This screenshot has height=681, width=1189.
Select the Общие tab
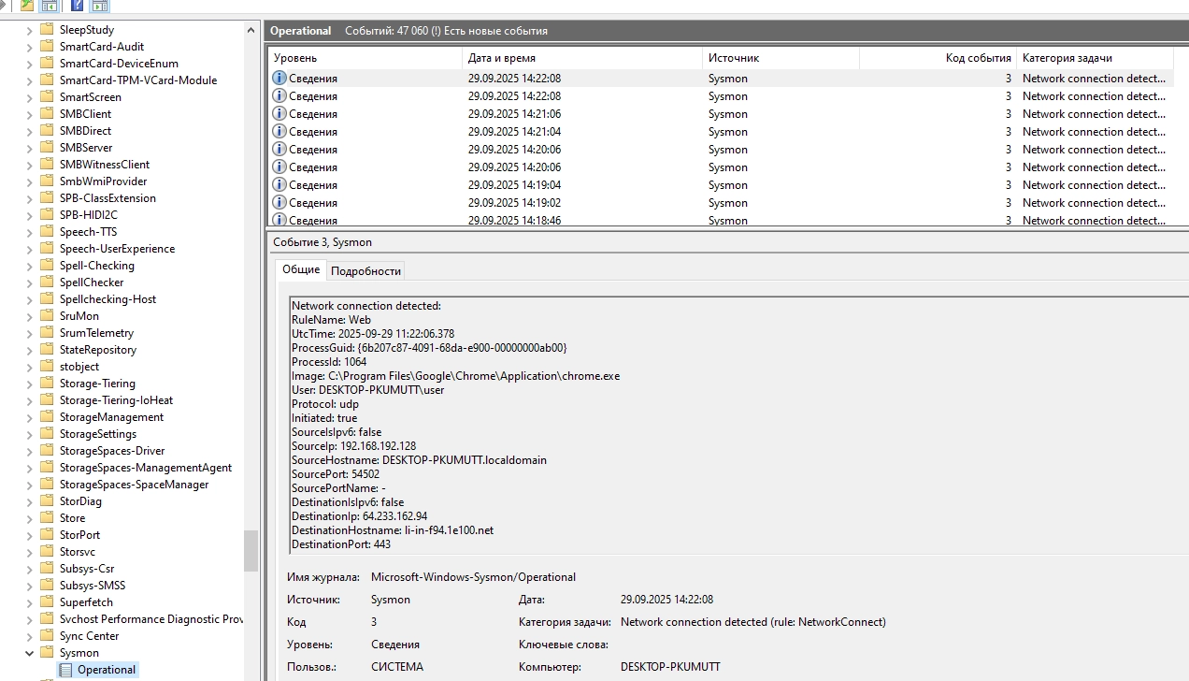(301, 269)
